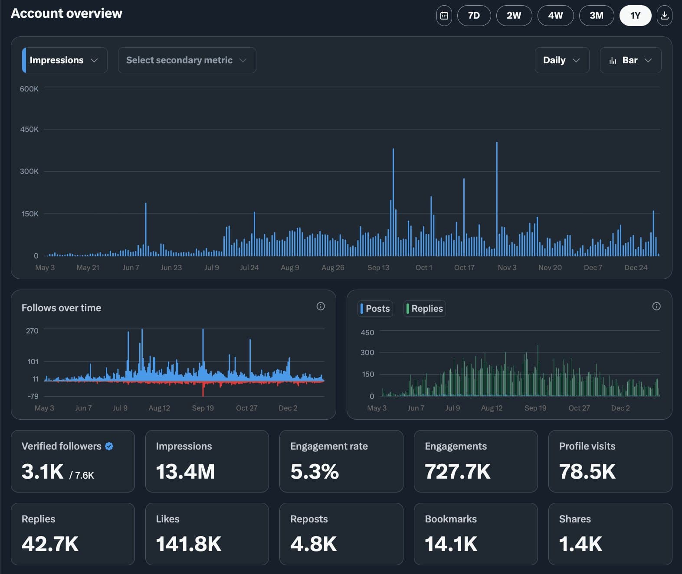Click the Shares 1.4K stat card

click(x=610, y=534)
